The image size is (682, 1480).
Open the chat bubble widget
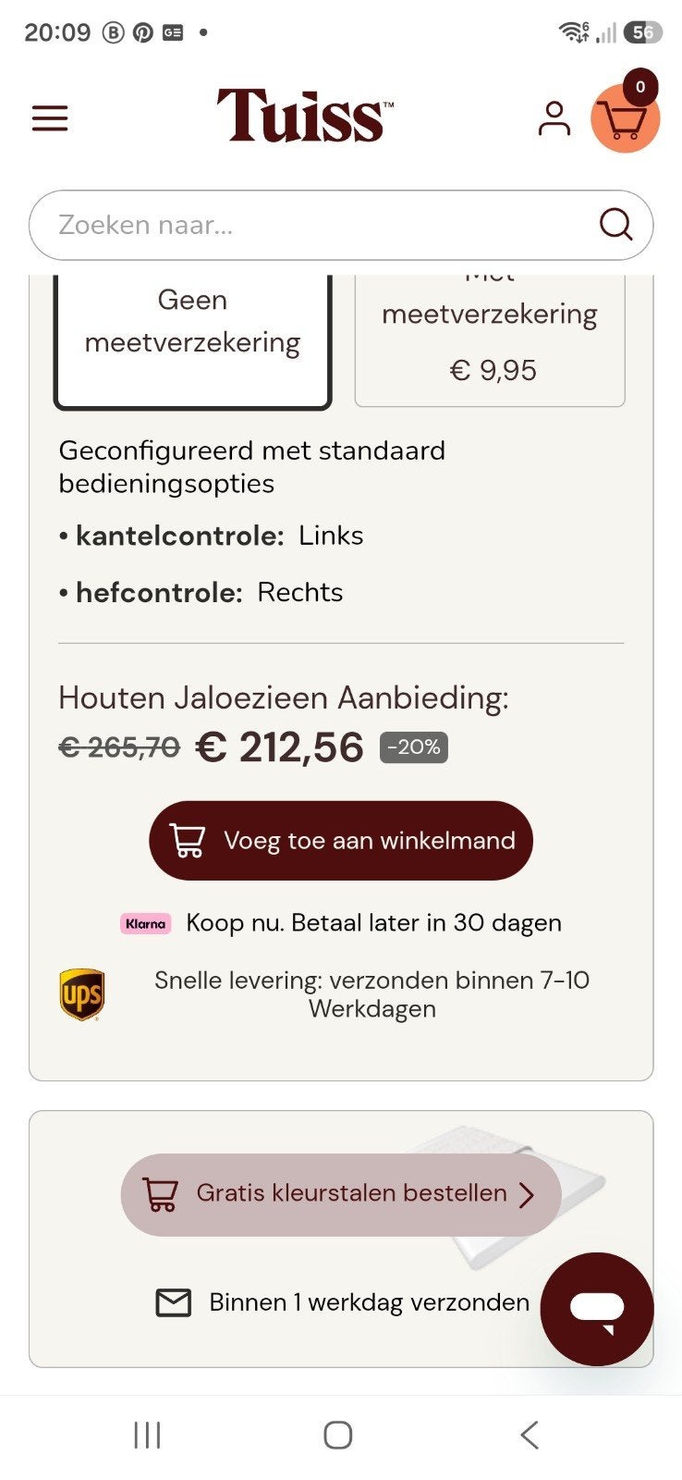point(597,1309)
